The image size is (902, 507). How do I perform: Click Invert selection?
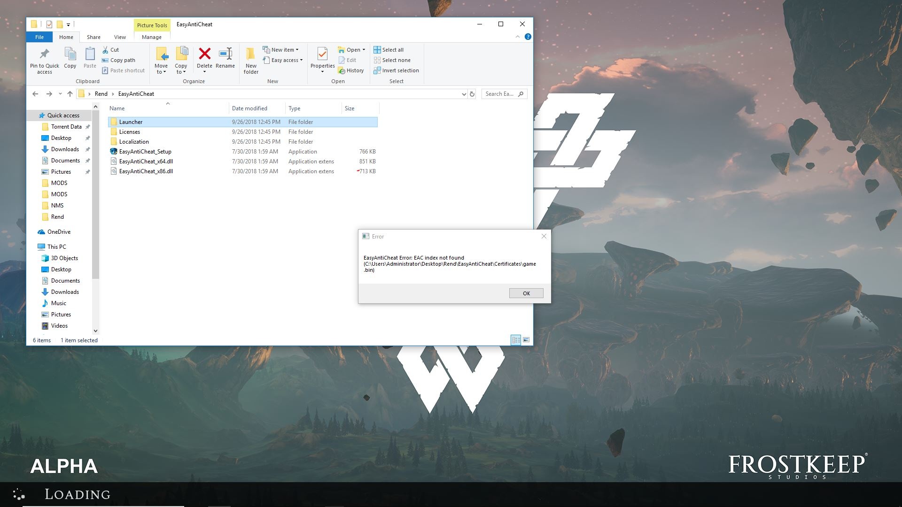point(397,70)
